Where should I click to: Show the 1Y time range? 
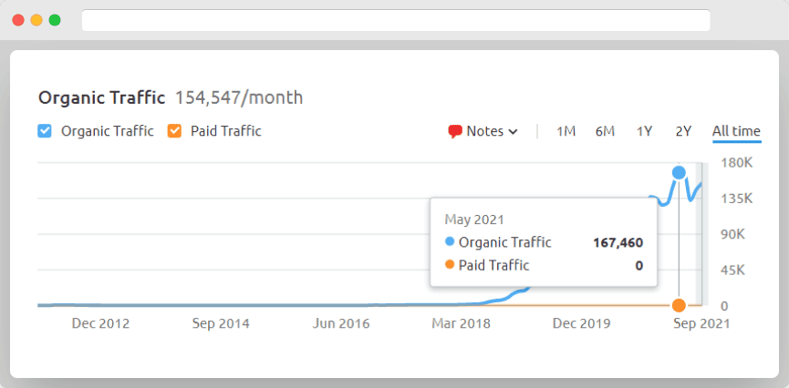pos(644,131)
